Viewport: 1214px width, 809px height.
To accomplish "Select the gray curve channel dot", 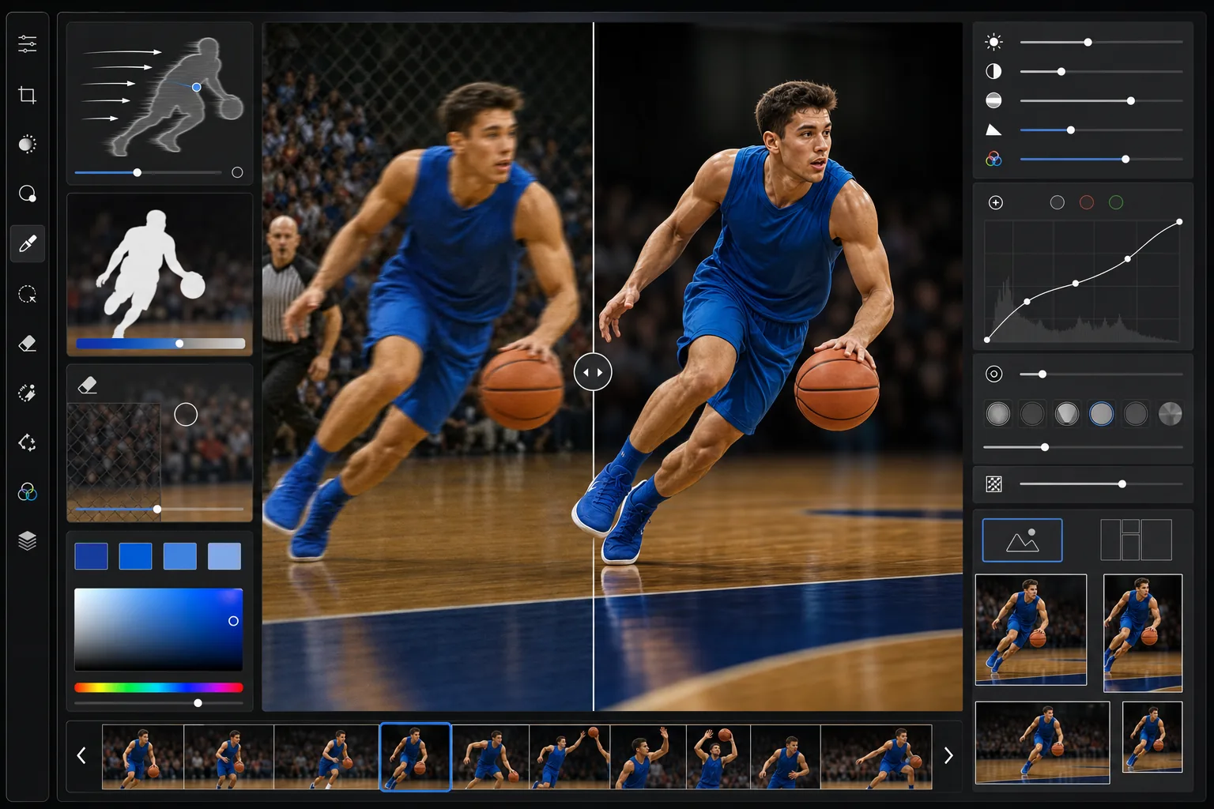I will (x=1057, y=203).
